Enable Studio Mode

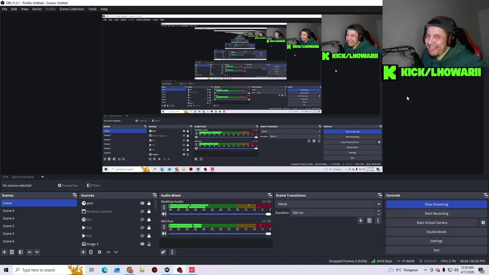click(x=436, y=232)
